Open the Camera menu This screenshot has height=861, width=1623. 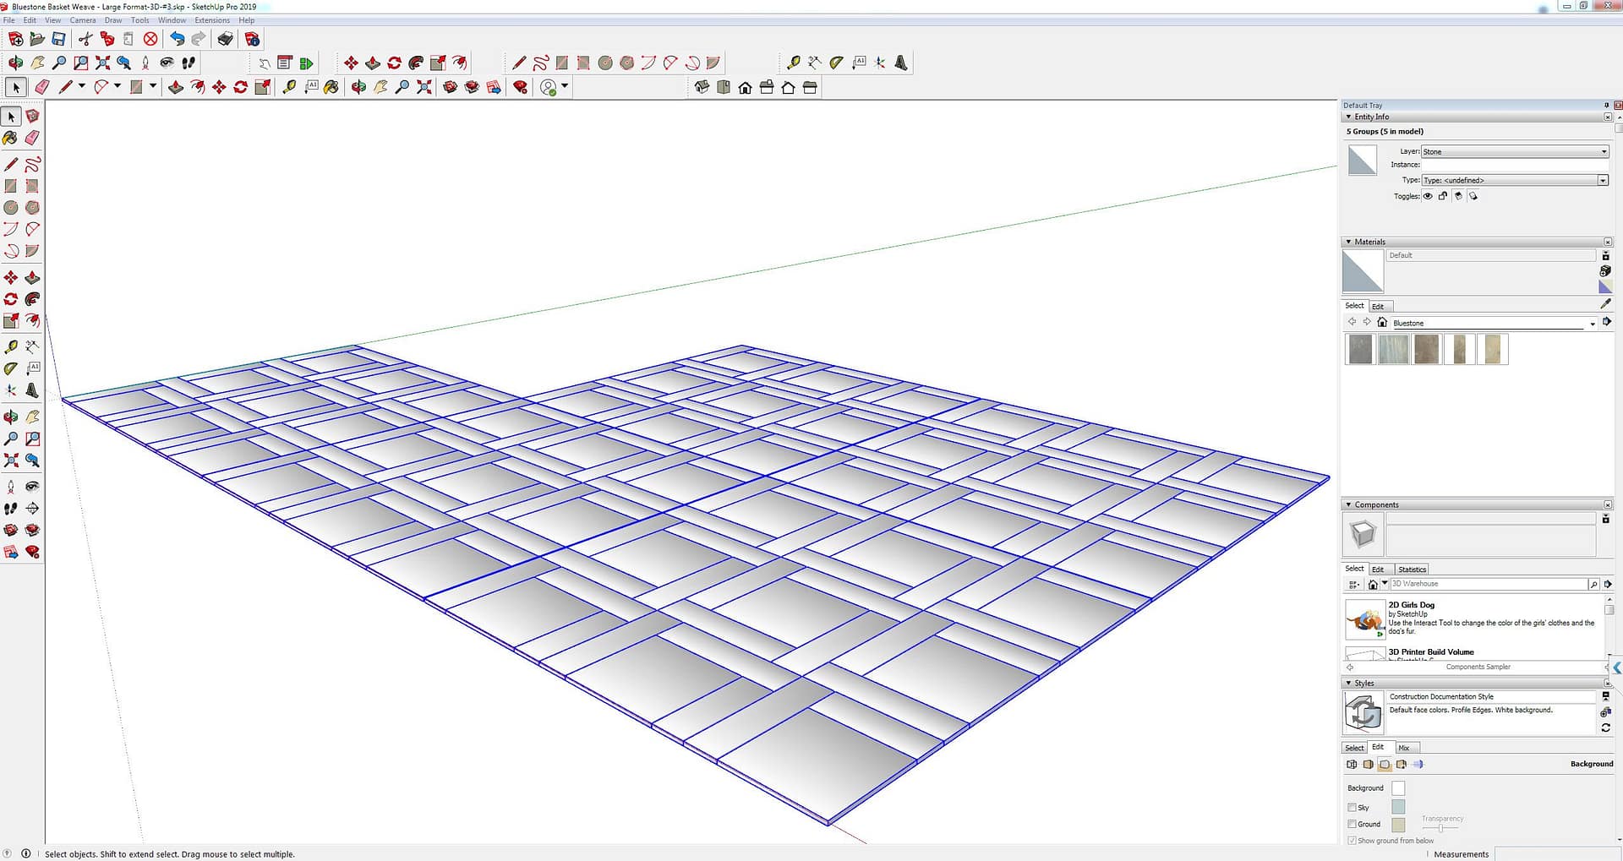coord(82,20)
